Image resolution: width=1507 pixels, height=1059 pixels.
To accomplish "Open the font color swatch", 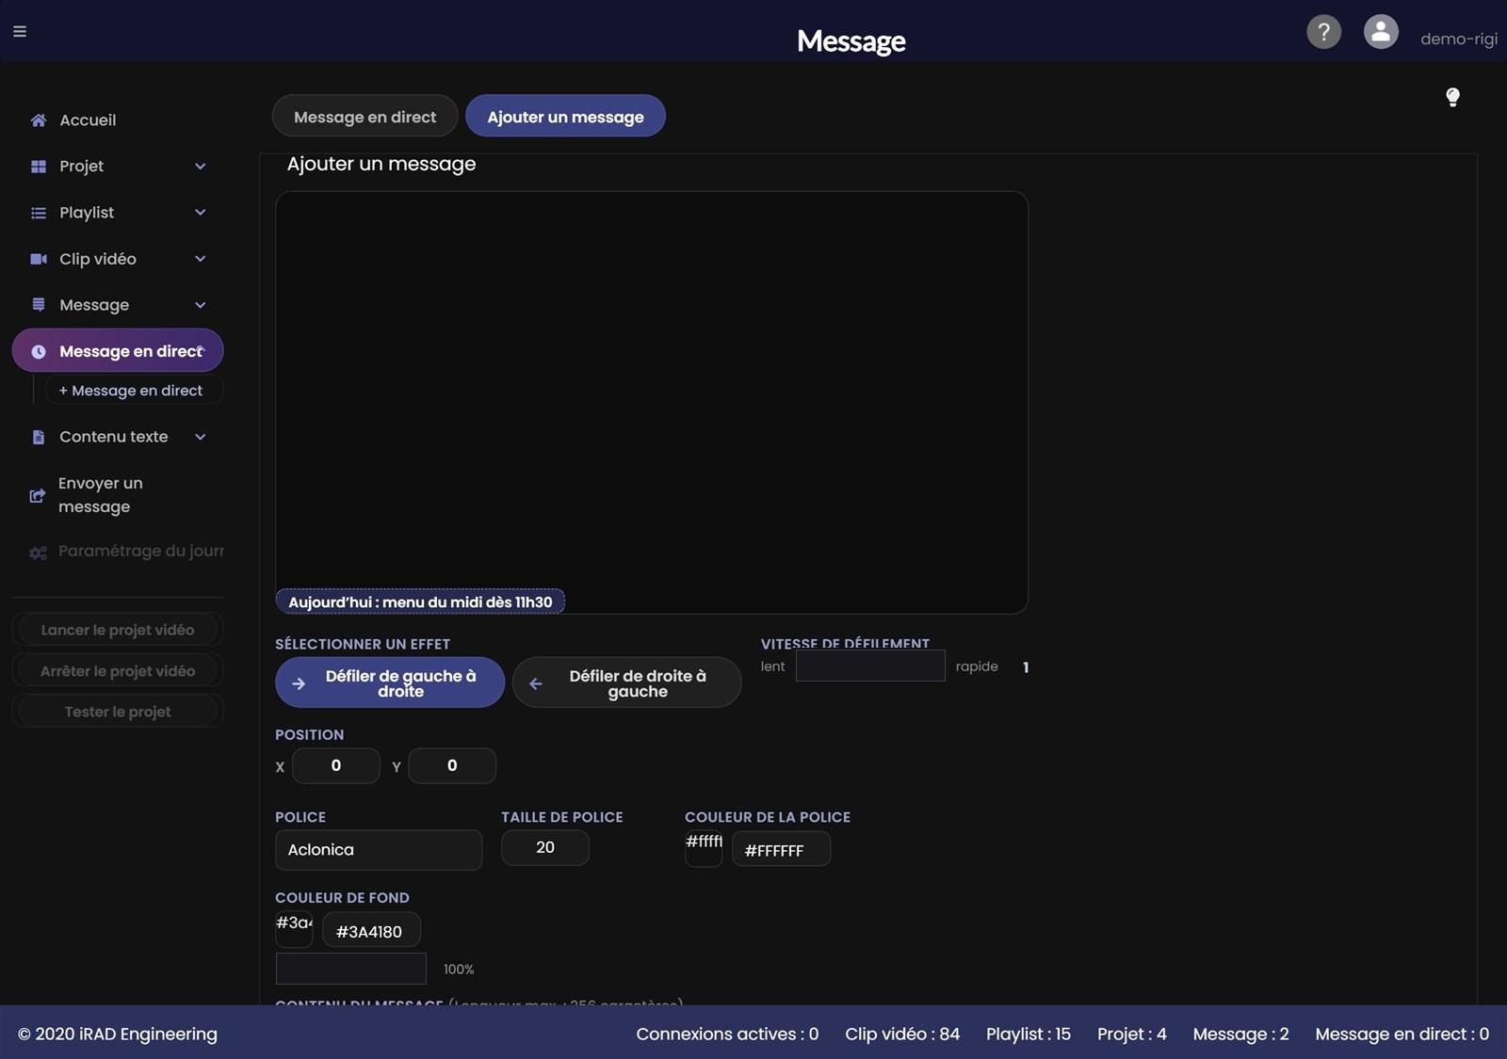I will click(704, 849).
